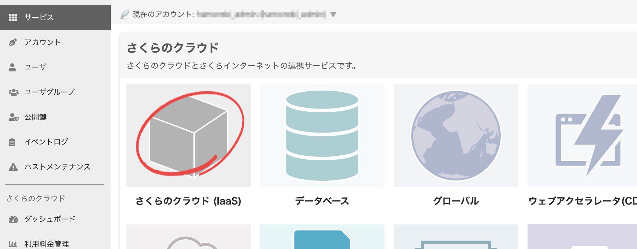Click the さくらのクラウド section heading in the sidebar

(35, 198)
